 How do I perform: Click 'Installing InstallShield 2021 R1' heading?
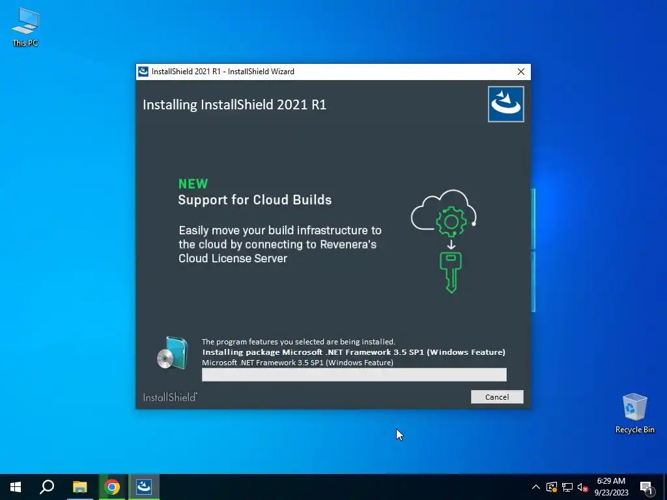click(x=234, y=105)
